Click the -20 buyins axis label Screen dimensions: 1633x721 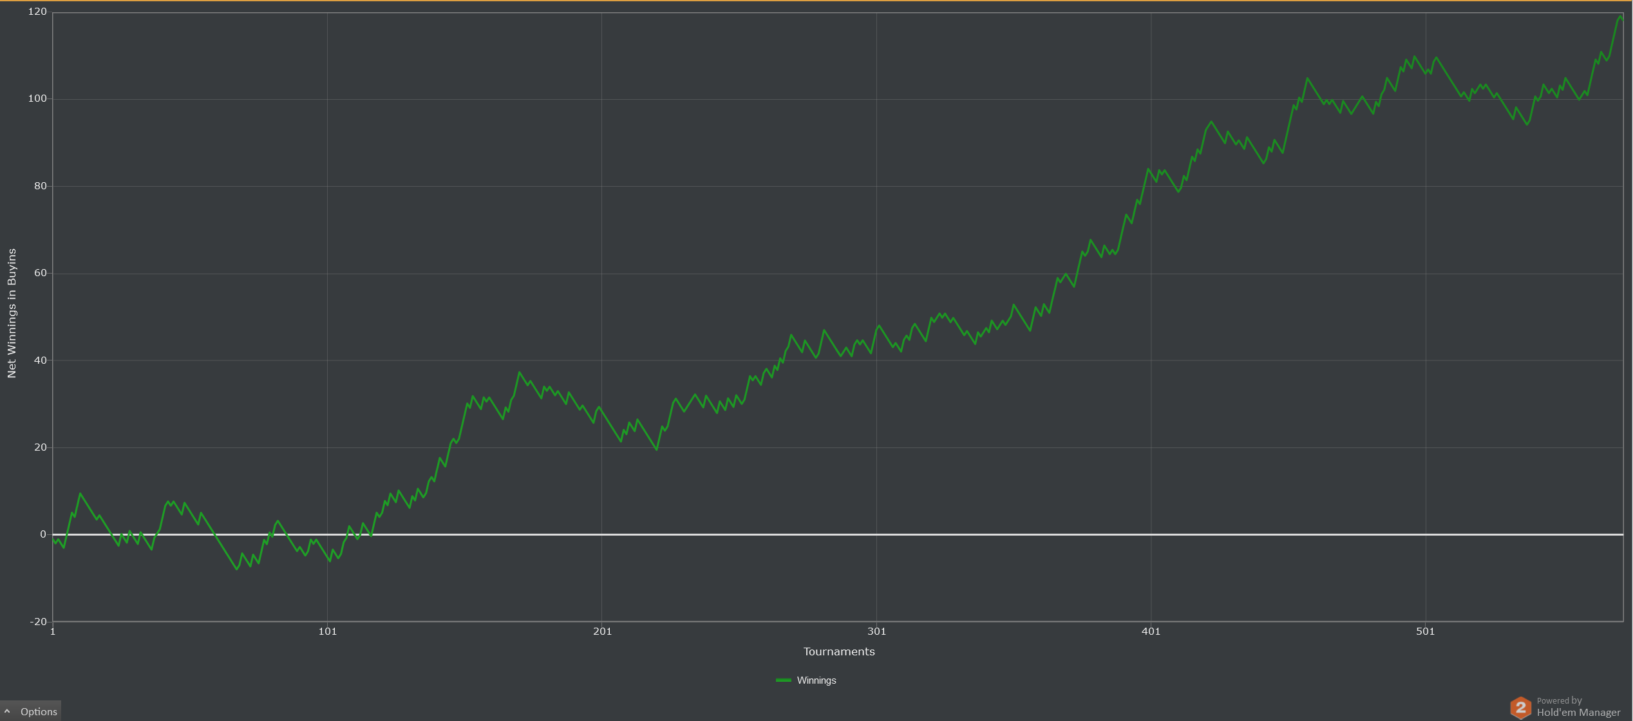point(39,622)
